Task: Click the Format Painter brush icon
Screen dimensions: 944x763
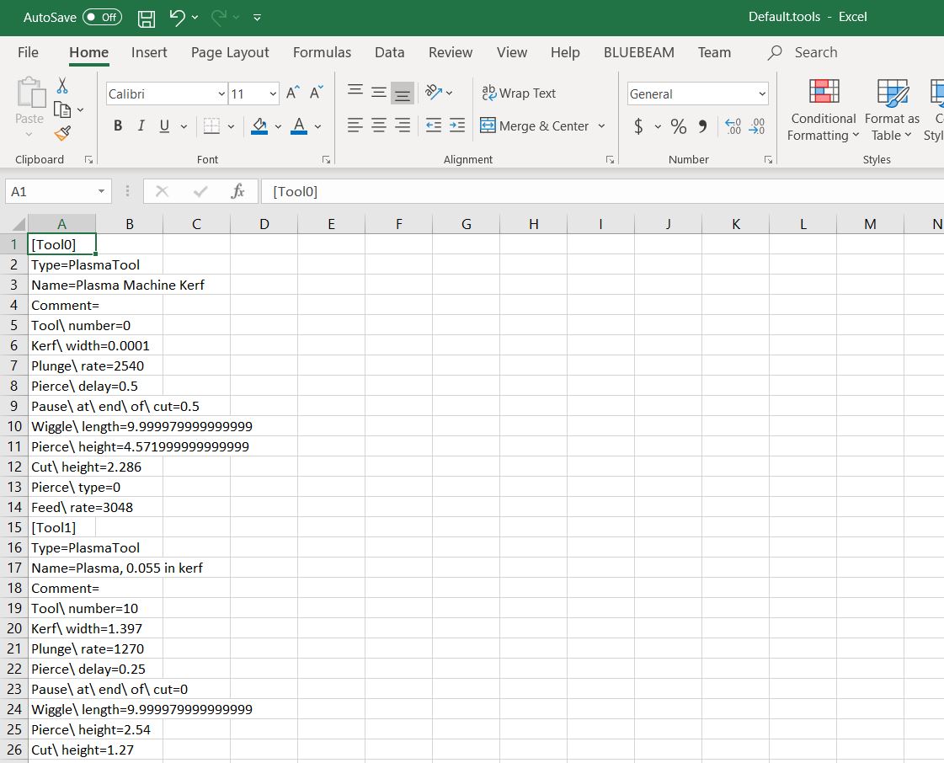Action: pos(62,133)
